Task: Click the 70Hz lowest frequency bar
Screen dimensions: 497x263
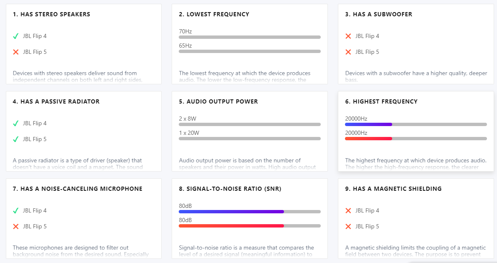Action: pyautogui.click(x=250, y=37)
